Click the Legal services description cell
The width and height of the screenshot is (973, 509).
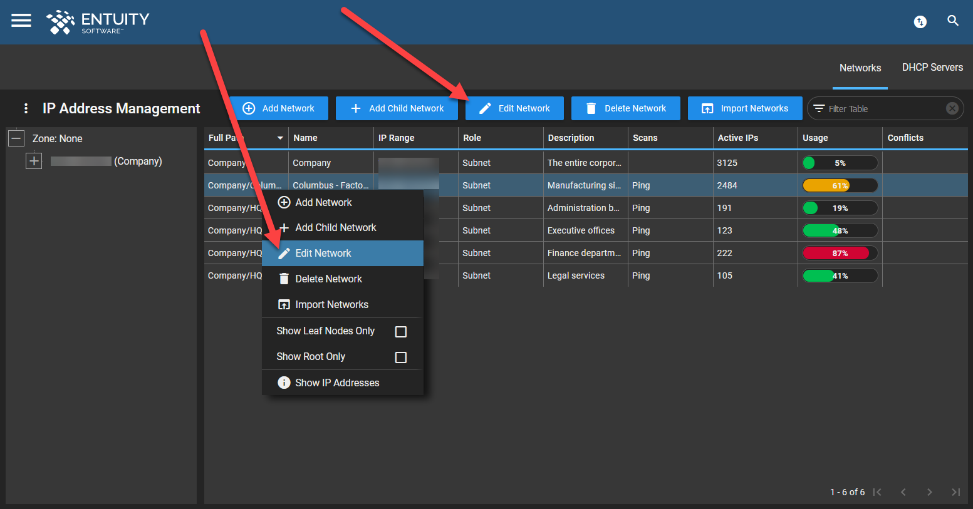(x=585, y=275)
